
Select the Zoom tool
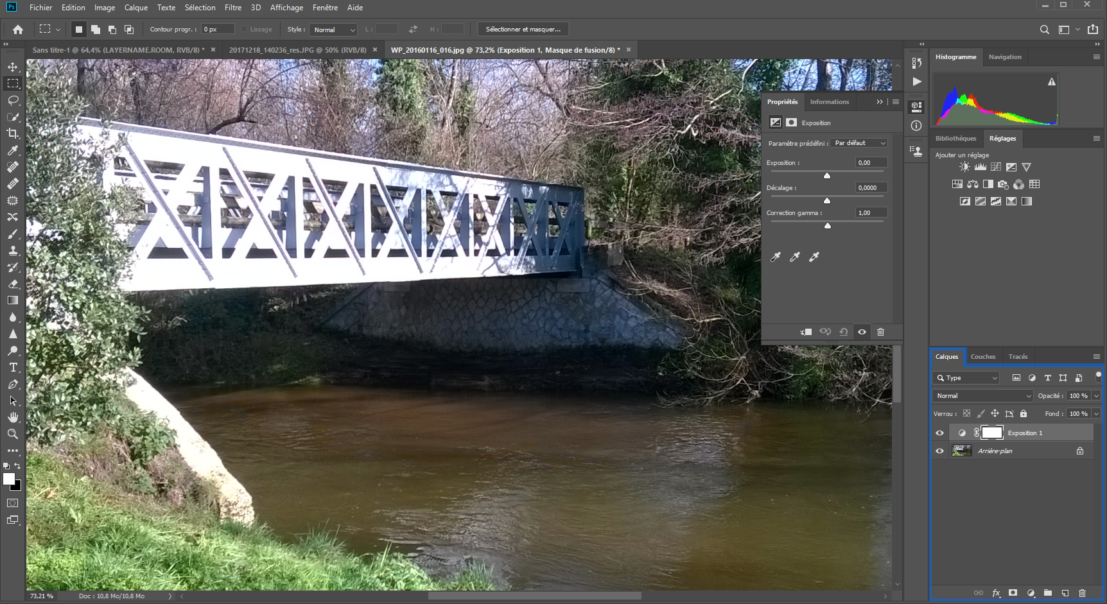point(13,434)
